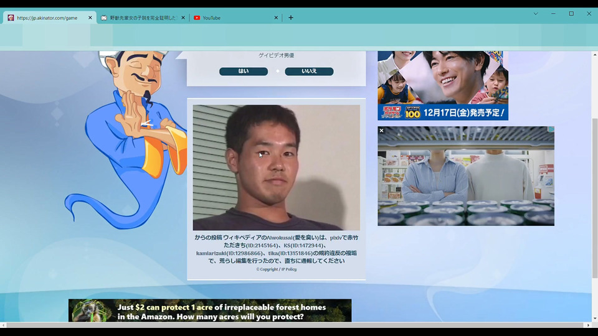Open the Copyright / IP Policy link
The height and width of the screenshot is (336, 598).
point(276,269)
